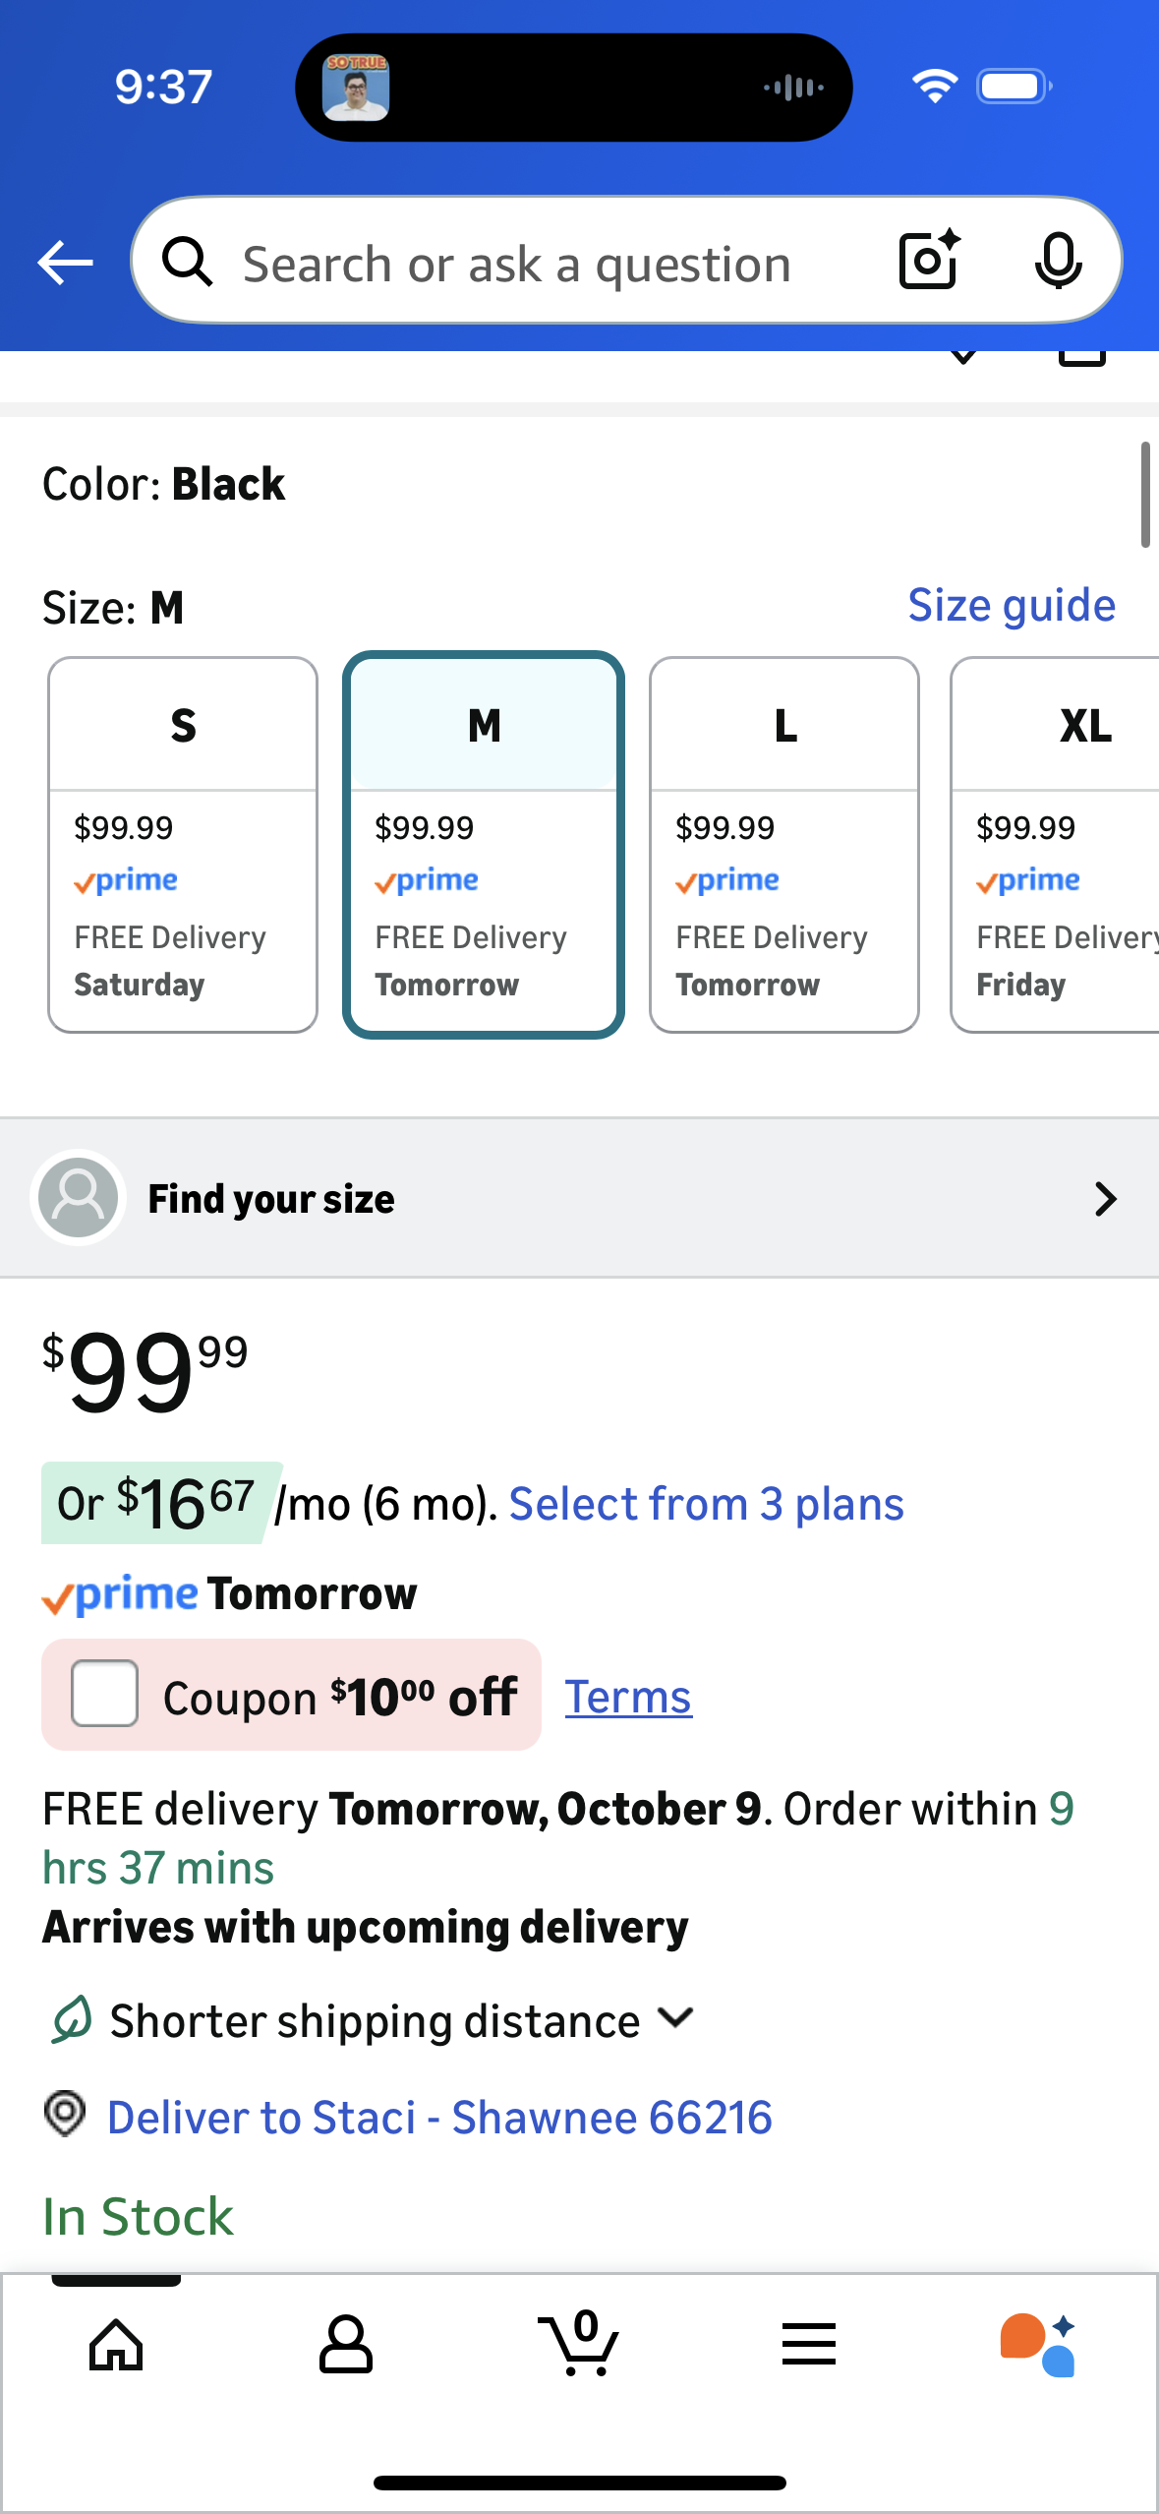Select size S option
Screen dimensions: 1159x2514
183,844
